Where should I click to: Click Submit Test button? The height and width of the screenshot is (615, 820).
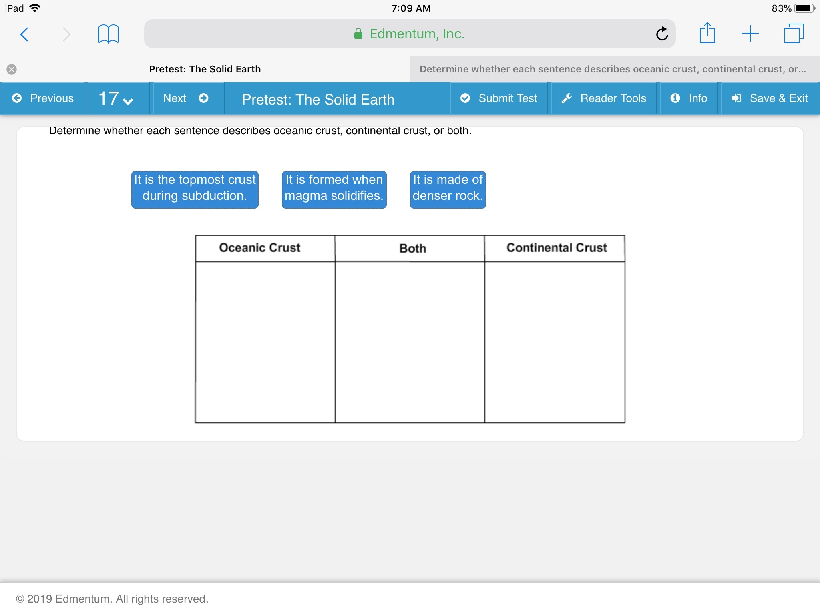click(499, 98)
